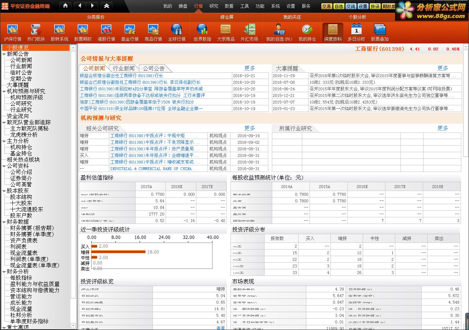The height and width of the screenshot is (330, 469).
Task: Click the yellow 交流 button
Action: tap(351, 6)
